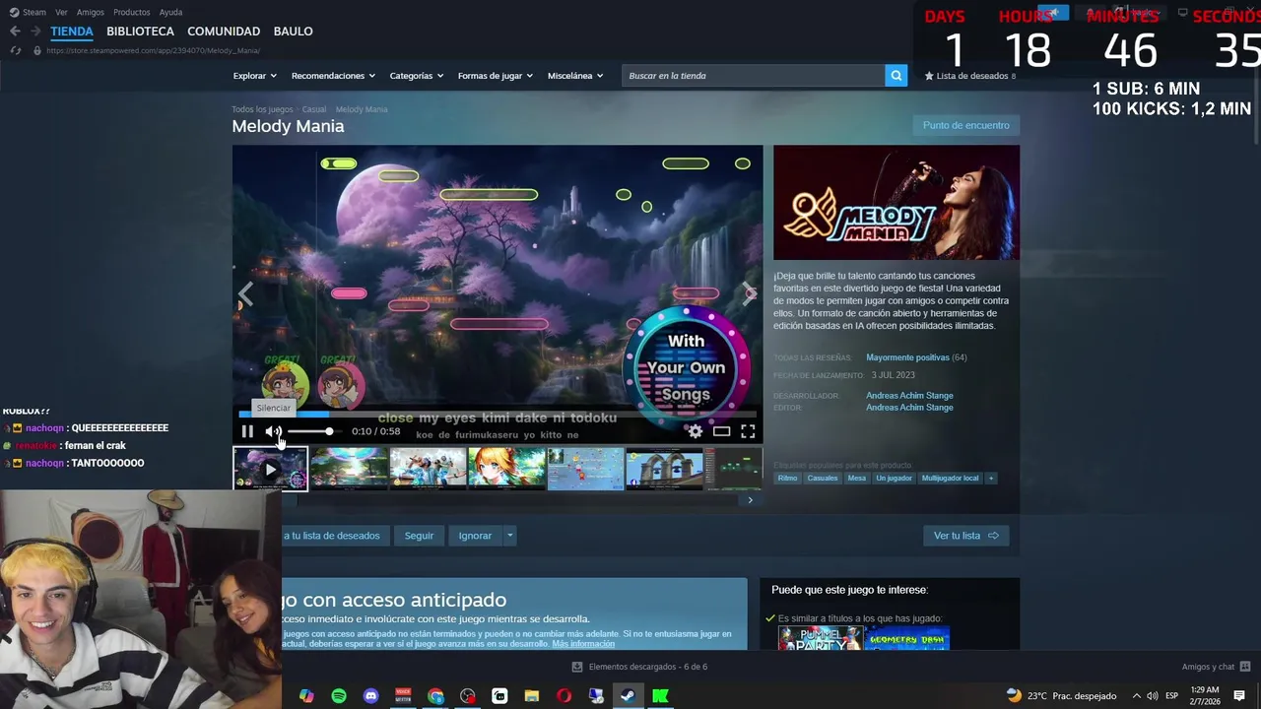
Task: Click 'Todos los juegos' breadcrumb
Action: 262,109
